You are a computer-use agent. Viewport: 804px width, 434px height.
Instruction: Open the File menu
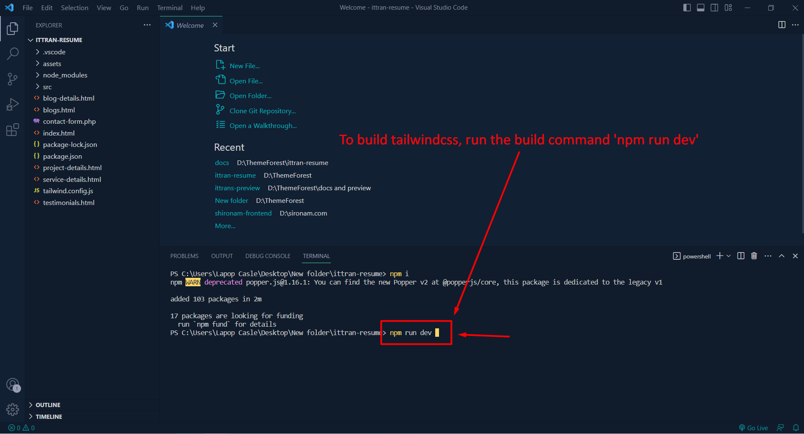(x=28, y=8)
